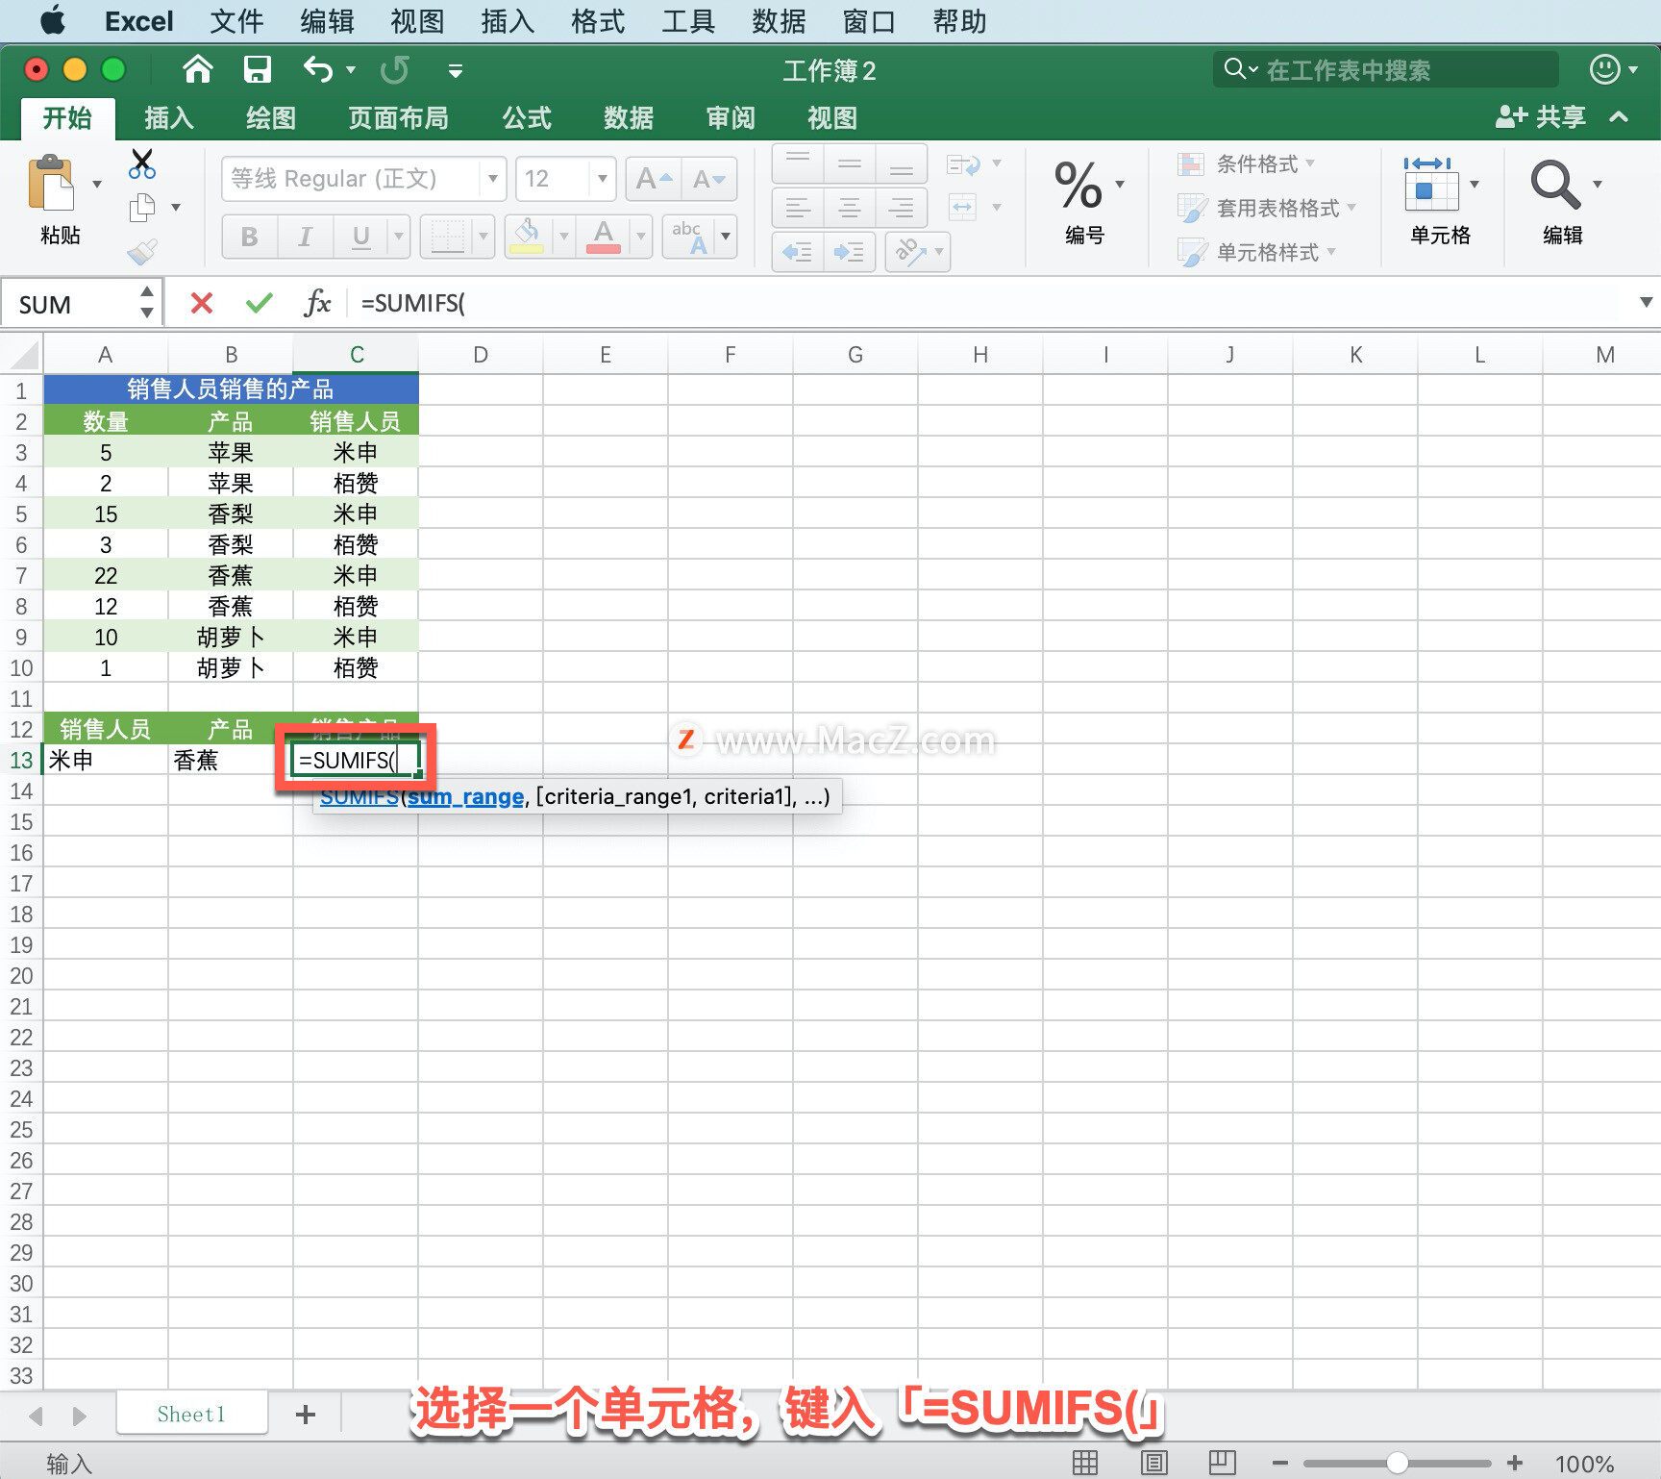Align cell content to top
The width and height of the screenshot is (1661, 1479).
point(798,163)
